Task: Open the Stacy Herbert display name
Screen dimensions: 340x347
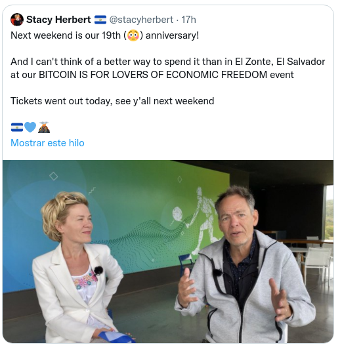Action: coord(58,20)
